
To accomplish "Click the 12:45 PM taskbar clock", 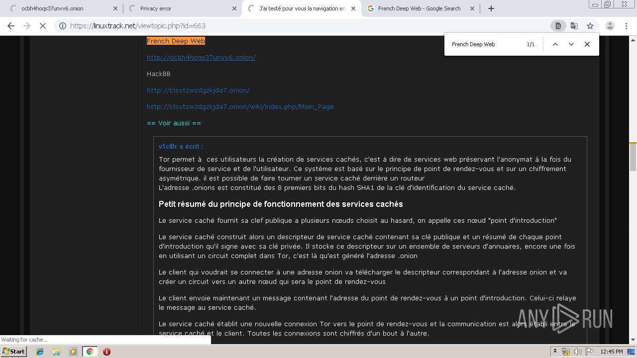I will coord(612,352).
